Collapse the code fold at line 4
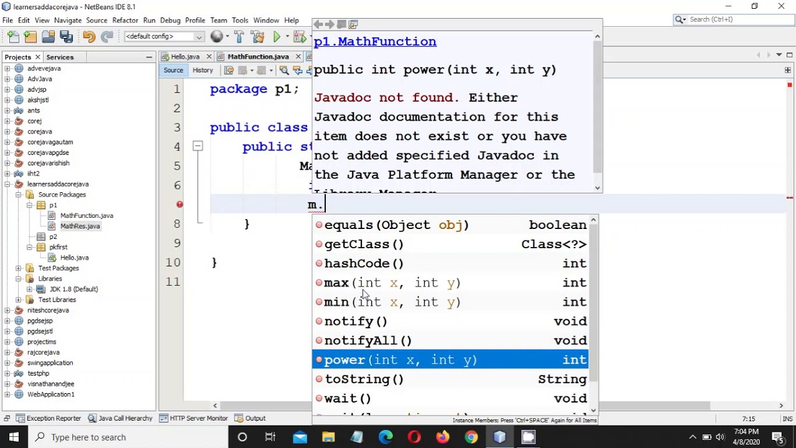Viewport: 796px width, 448px height. [x=197, y=146]
